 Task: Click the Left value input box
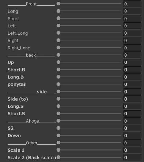pyautogui.click(x=132, y=26)
